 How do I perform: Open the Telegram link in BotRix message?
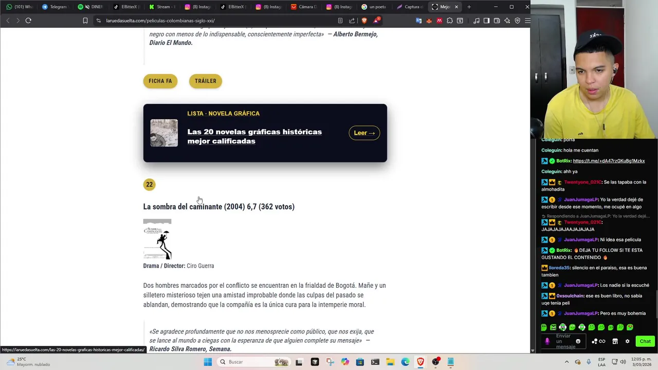[609, 161]
